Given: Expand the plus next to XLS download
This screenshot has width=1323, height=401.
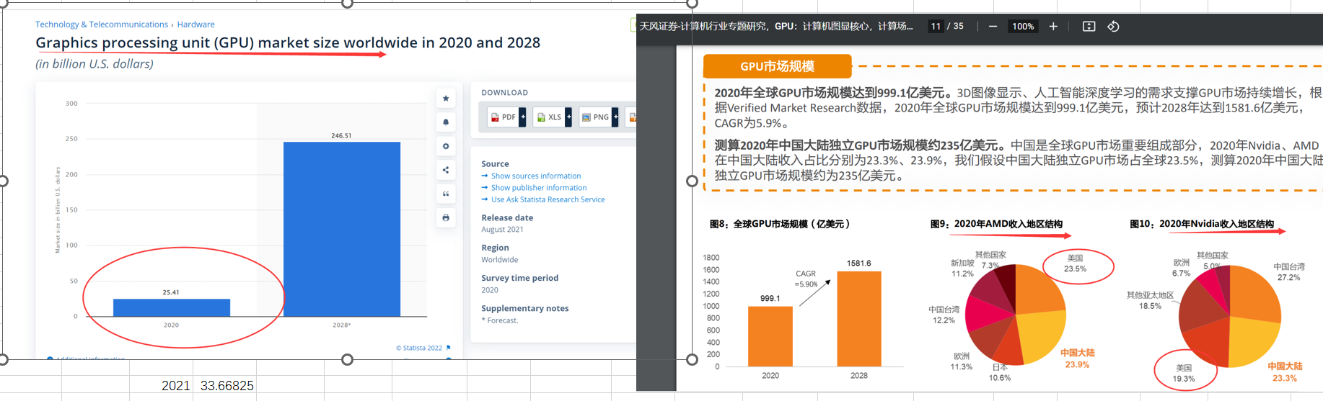Looking at the screenshot, I should click(568, 117).
